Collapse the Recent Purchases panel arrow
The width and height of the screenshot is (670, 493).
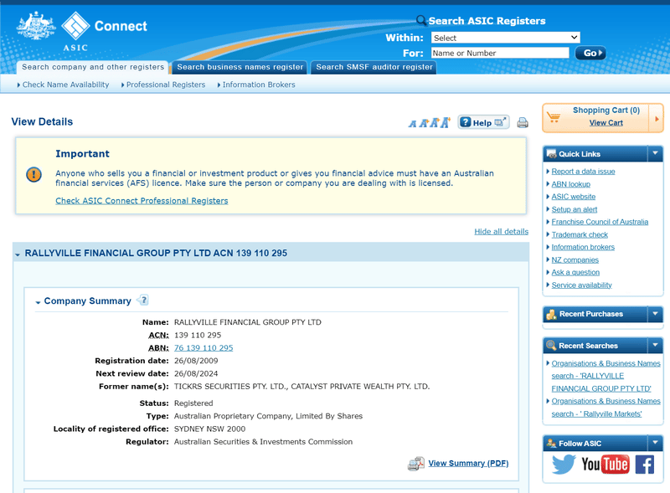click(x=655, y=314)
